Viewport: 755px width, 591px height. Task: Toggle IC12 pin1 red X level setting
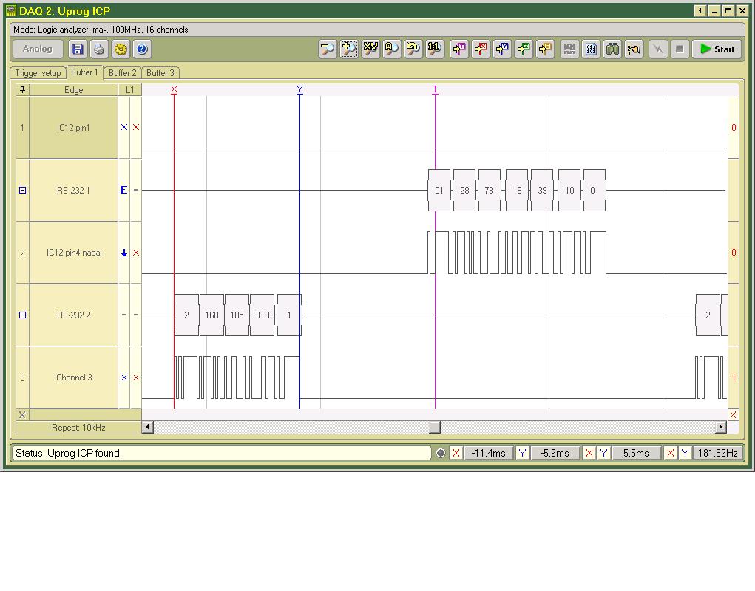136,127
